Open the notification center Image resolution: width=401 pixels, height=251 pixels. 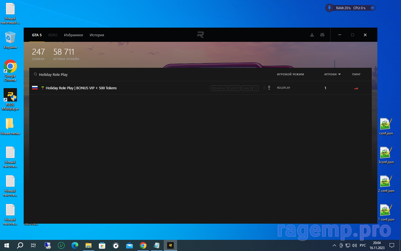pyautogui.click(x=392, y=245)
